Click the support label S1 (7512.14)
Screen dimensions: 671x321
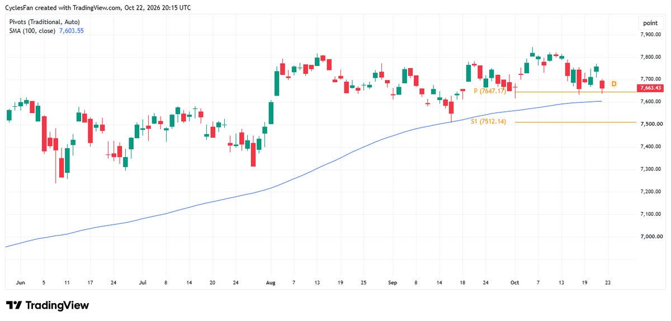coord(488,121)
